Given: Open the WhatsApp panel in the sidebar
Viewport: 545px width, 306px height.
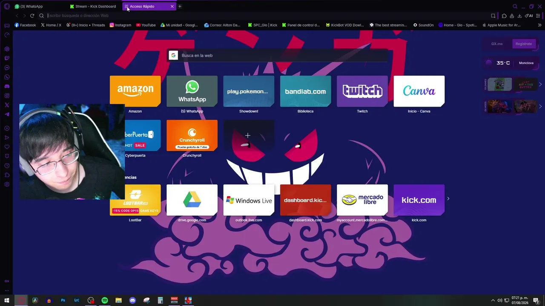Looking at the screenshot, I should pyautogui.click(x=7, y=77).
